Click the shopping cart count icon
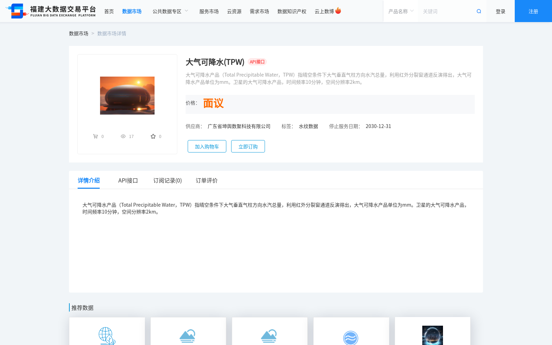 96,136
